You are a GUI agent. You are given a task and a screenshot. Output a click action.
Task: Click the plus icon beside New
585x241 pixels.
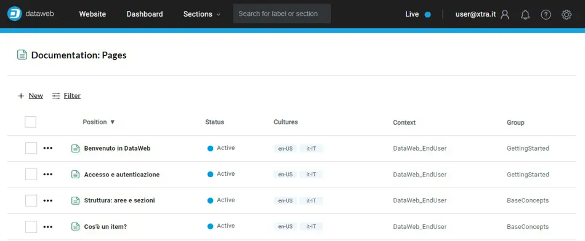pos(21,96)
